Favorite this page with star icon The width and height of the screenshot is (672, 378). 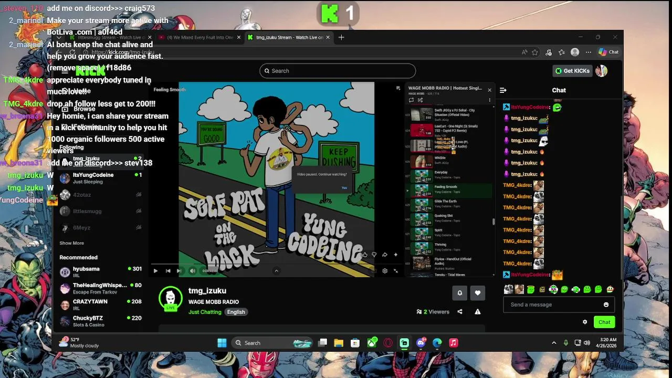tap(535, 52)
